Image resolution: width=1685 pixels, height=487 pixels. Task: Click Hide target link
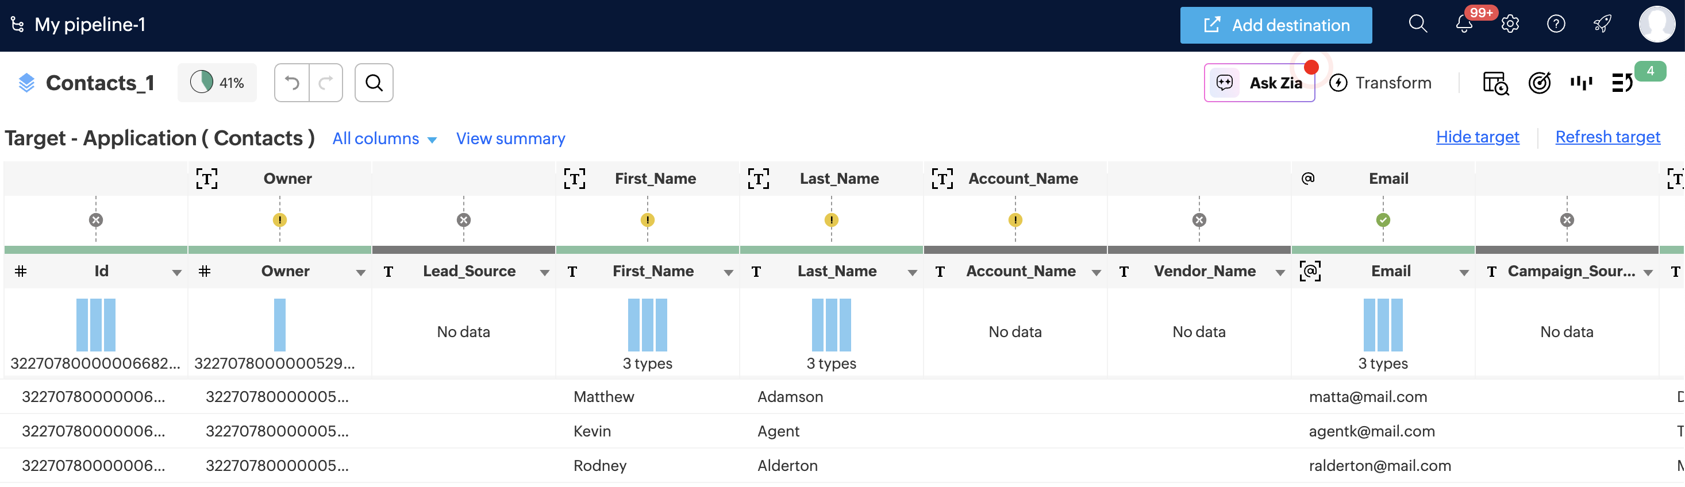(x=1477, y=137)
